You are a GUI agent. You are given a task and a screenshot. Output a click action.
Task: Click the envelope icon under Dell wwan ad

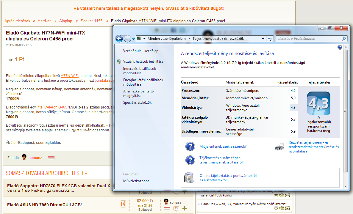[x=288, y=208]
